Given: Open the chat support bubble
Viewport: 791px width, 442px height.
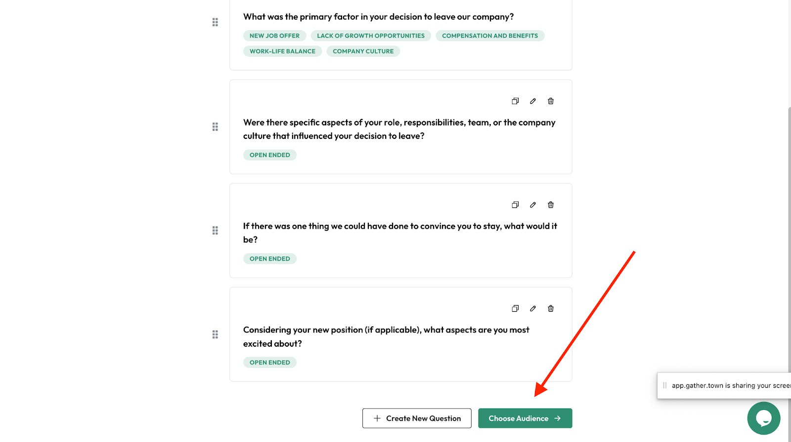Looking at the screenshot, I should tap(763, 418).
